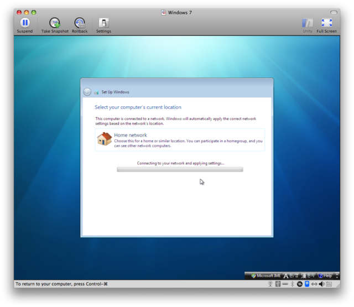
Task: Click the 'Set Up Windows' title text
Action: (x=116, y=92)
